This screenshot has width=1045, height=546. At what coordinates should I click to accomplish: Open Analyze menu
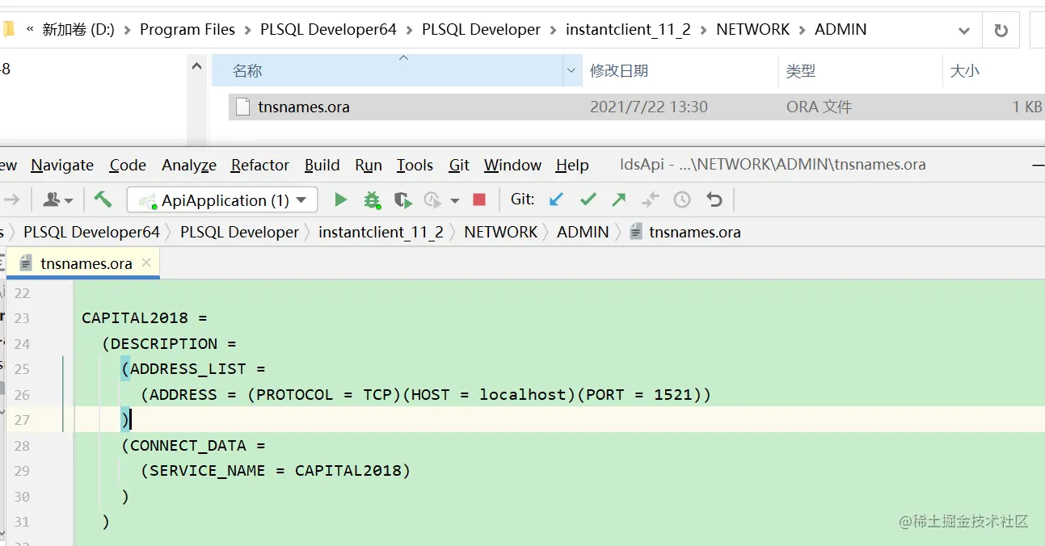pos(189,165)
